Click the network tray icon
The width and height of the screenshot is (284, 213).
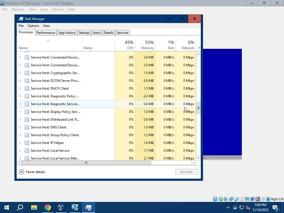[x=242, y=207]
